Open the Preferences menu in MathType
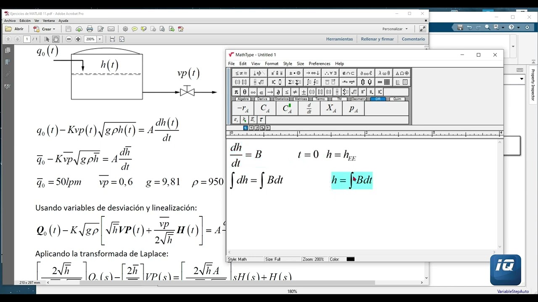 click(319, 64)
